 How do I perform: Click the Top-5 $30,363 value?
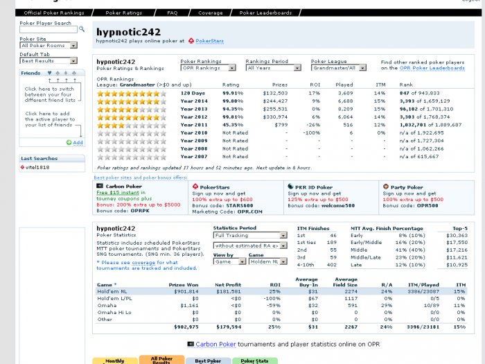click(x=457, y=236)
